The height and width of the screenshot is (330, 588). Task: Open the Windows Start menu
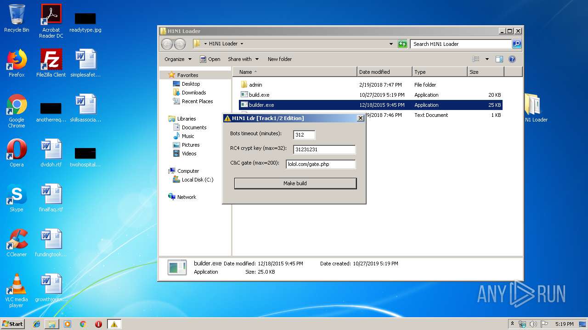[x=13, y=324]
